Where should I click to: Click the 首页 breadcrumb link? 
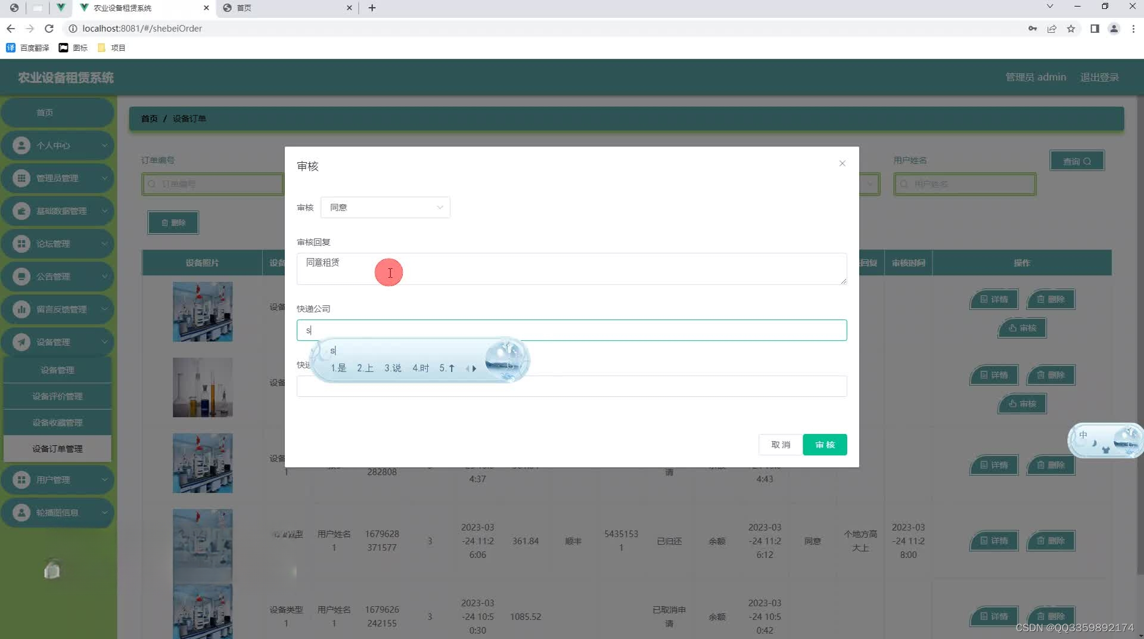click(x=149, y=119)
